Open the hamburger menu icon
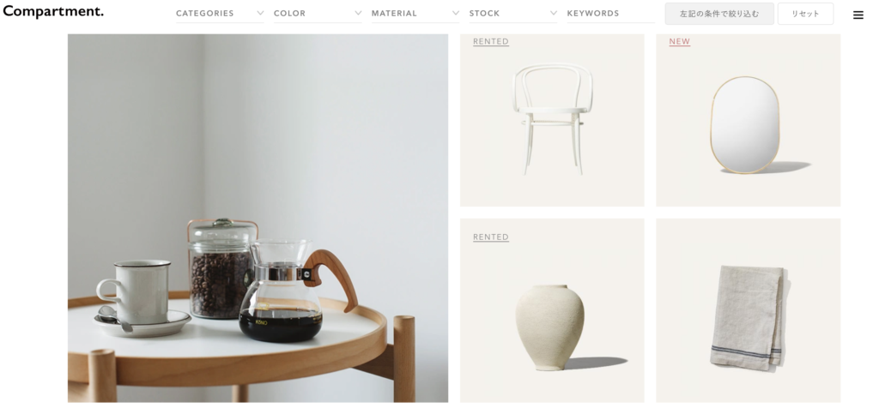This screenshot has height=414, width=879. pos(858,15)
